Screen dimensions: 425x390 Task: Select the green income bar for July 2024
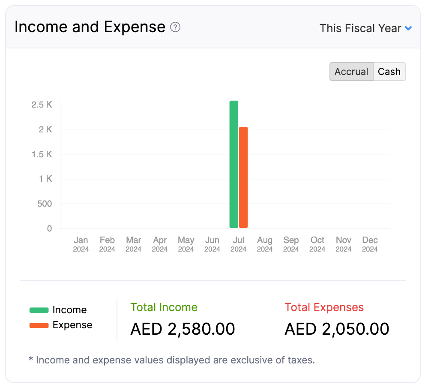coord(233,163)
